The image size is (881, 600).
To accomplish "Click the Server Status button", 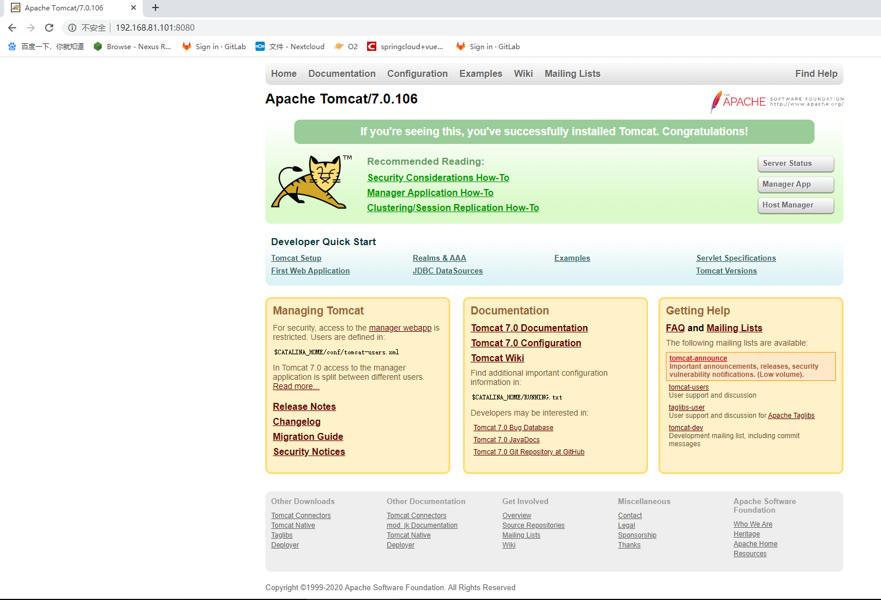I will [795, 164].
